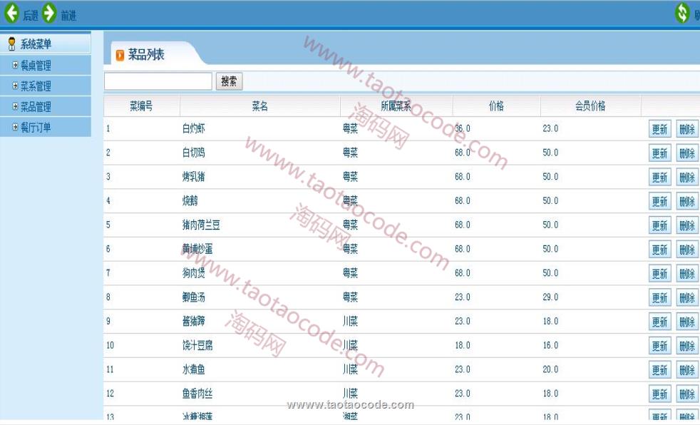Select the 菜品列表 tab
Image resolution: width=700 pixels, height=425 pixels.
(x=146, y=55)
